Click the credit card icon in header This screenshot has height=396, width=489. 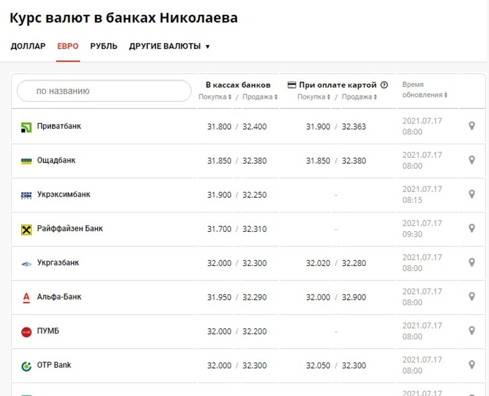pos(291,84)
